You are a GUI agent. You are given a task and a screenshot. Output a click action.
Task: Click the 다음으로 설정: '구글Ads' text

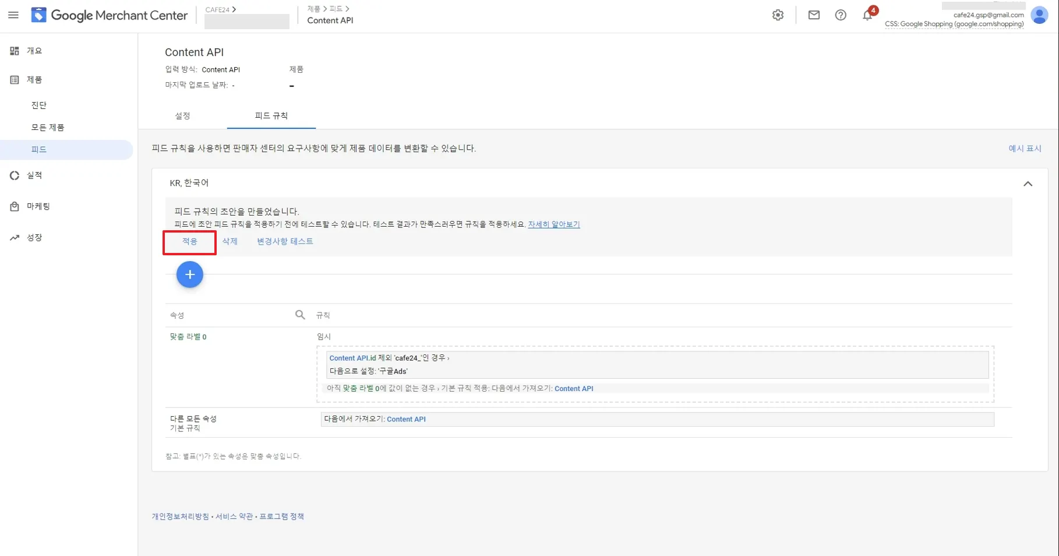tap(369, 371)
